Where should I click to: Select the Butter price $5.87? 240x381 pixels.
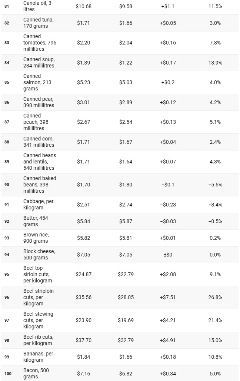coord(126,221)
